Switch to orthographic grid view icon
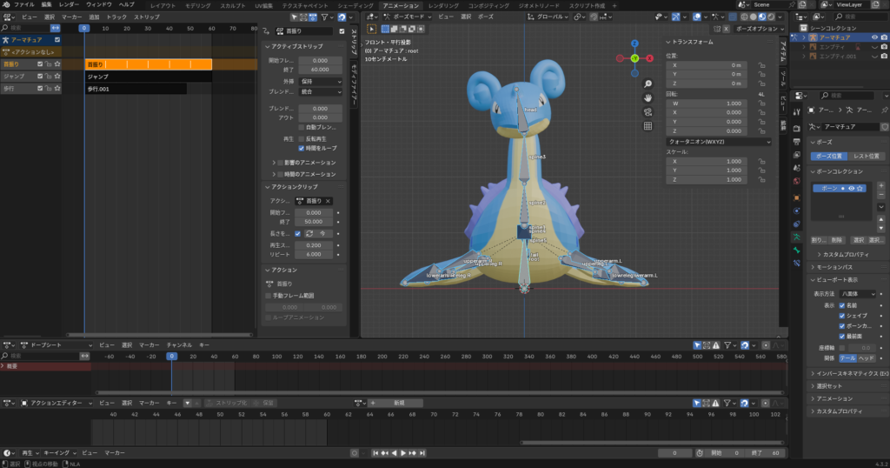Screen dimensions: 890x468 pyautogui.click(x=648, y=125)
